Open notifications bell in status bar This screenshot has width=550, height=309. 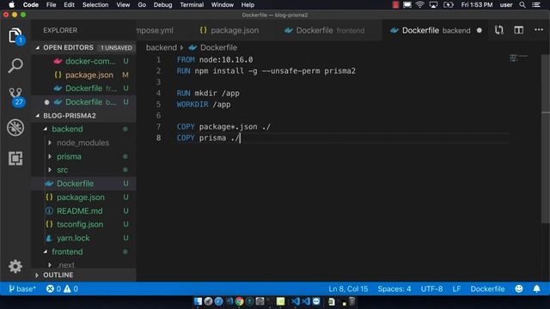click(x=536, y=288)
